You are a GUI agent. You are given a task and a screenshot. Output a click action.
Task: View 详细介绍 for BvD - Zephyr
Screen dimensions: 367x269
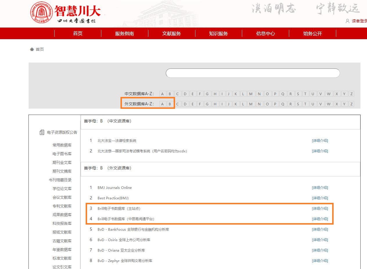320,261
